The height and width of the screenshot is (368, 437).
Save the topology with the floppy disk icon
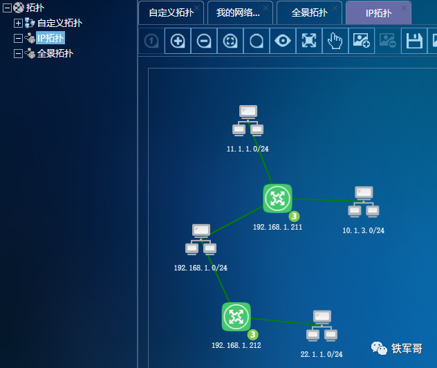click(x=414, y=42)
